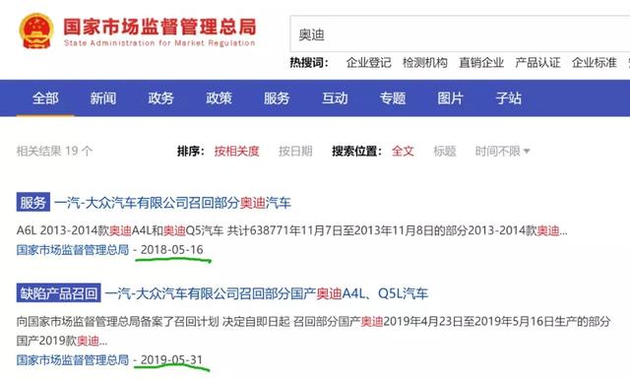Viewport: 630px width, 380px height.
Task: Click the 排序 label
Action: click(191, 151)
